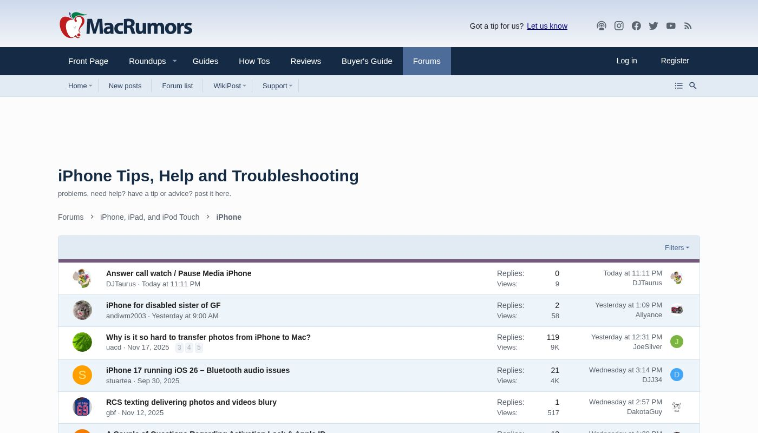Open the MacRumors podcast icon link
Image resolution: width=758 pixels, height=433 pixels.
pos(601,26)
